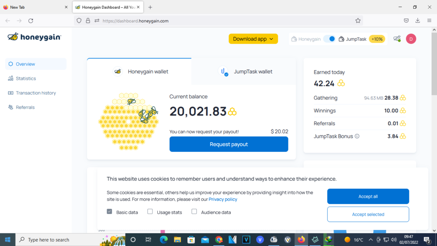
Task: Open Transaction history in sidebar
Action: point(36,93)
